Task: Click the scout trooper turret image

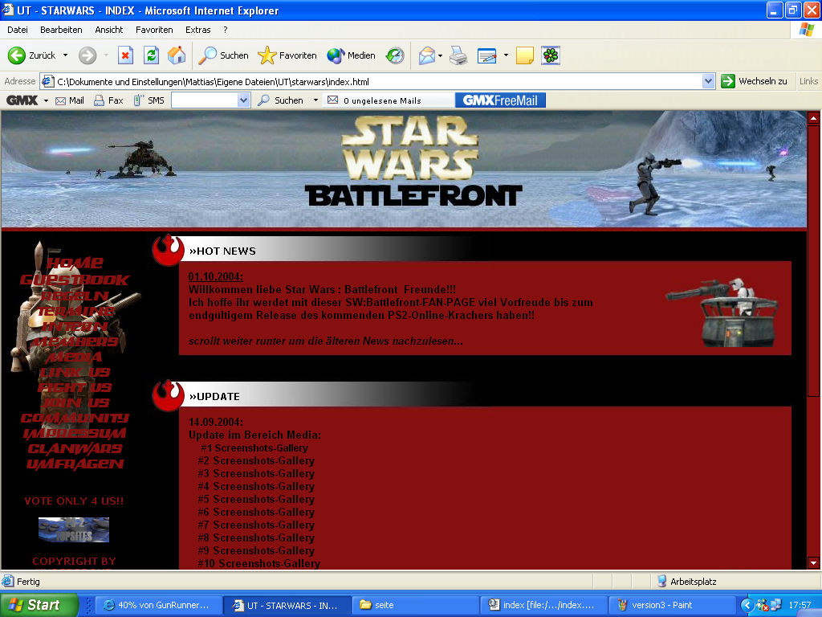Action: coord(722,312)
